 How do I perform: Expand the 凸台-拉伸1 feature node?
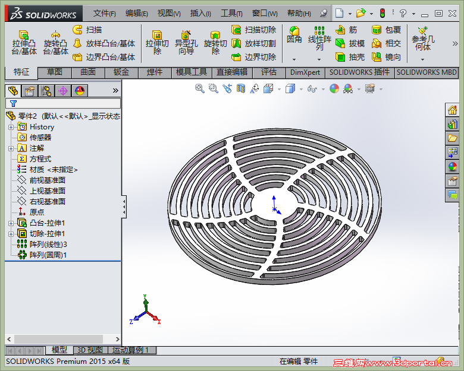(11, 224)
